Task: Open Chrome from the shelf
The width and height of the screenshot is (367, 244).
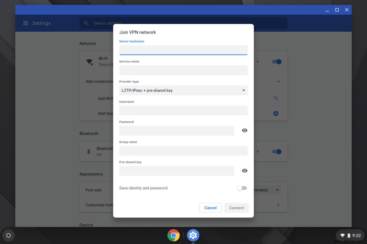Action: point(174,235)
